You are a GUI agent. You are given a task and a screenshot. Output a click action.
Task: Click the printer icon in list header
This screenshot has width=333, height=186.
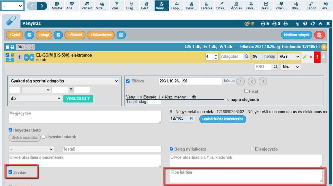(12, 47)
